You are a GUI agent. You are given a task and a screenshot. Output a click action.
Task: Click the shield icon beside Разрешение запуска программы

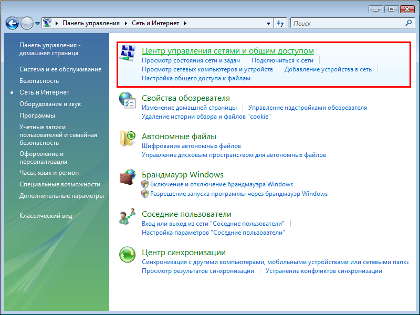[x=145, y=194]
